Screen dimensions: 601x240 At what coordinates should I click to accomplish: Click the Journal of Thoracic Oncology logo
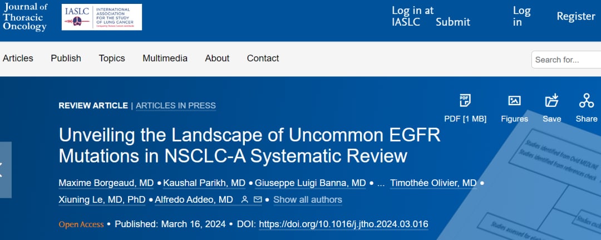25,17
